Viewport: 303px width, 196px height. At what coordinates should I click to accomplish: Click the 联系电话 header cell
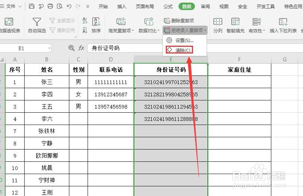pyautogui.click(x=111, y=70)
